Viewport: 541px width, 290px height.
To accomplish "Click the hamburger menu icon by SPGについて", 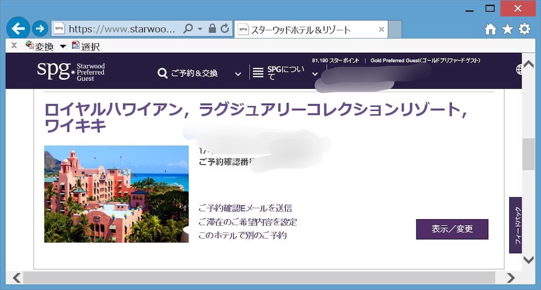I will pos(258,72).
